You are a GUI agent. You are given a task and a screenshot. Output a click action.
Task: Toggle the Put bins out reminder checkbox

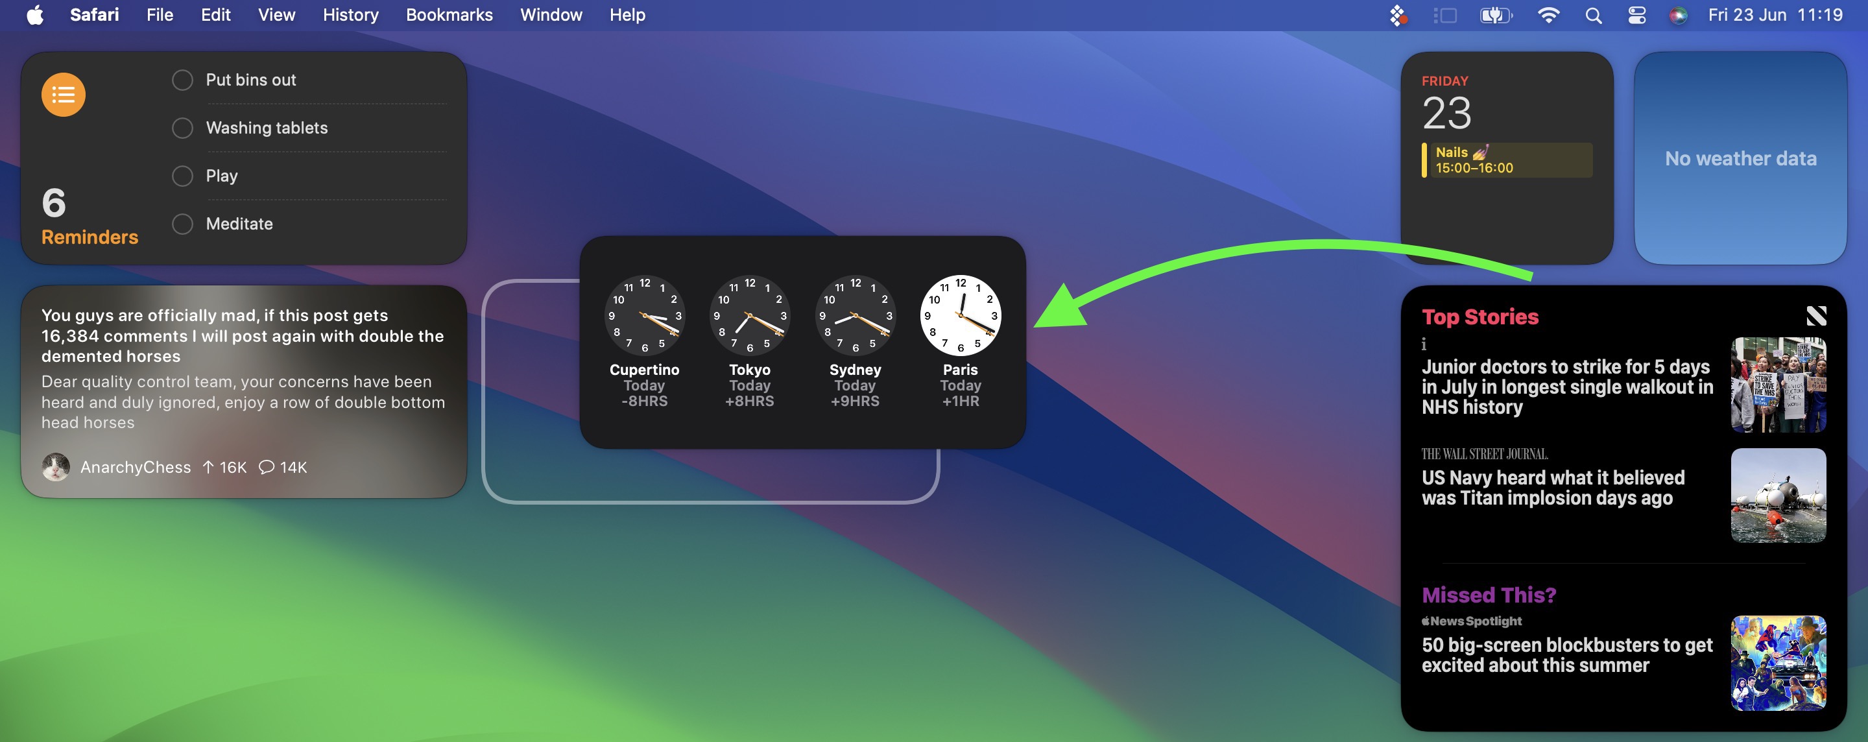pyautogui.click(x=184, y=80)
